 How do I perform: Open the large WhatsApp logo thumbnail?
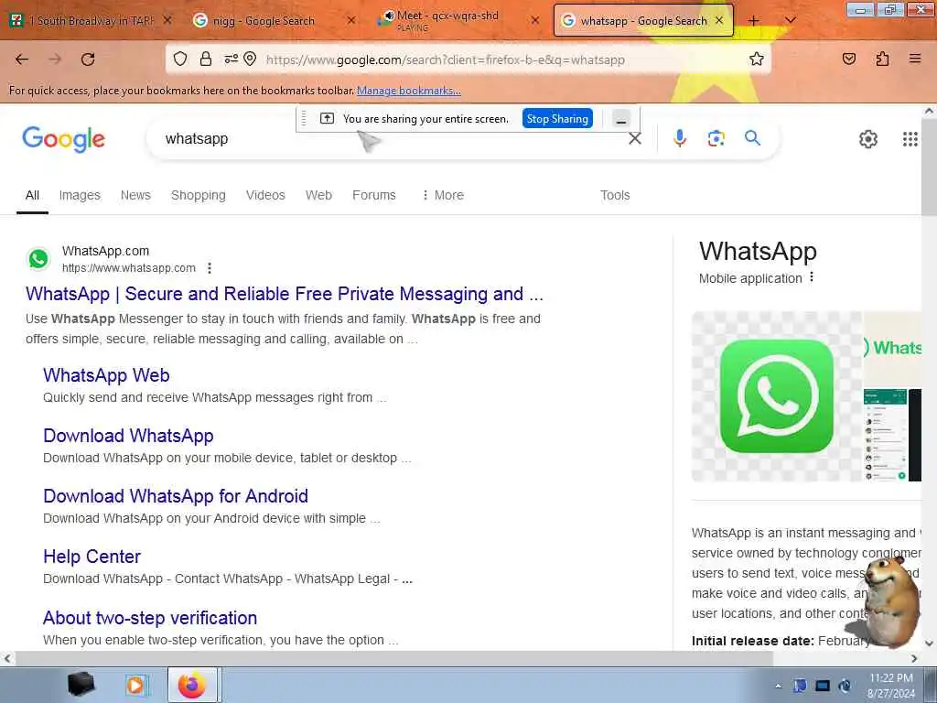click(776, 396)
